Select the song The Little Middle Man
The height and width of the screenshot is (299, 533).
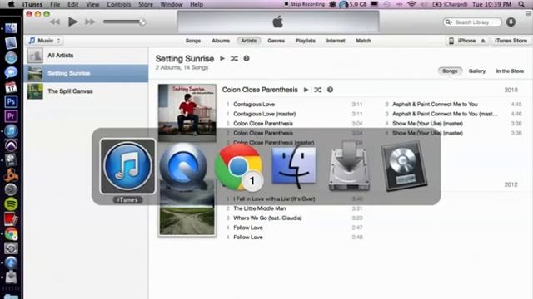point(259,208)
